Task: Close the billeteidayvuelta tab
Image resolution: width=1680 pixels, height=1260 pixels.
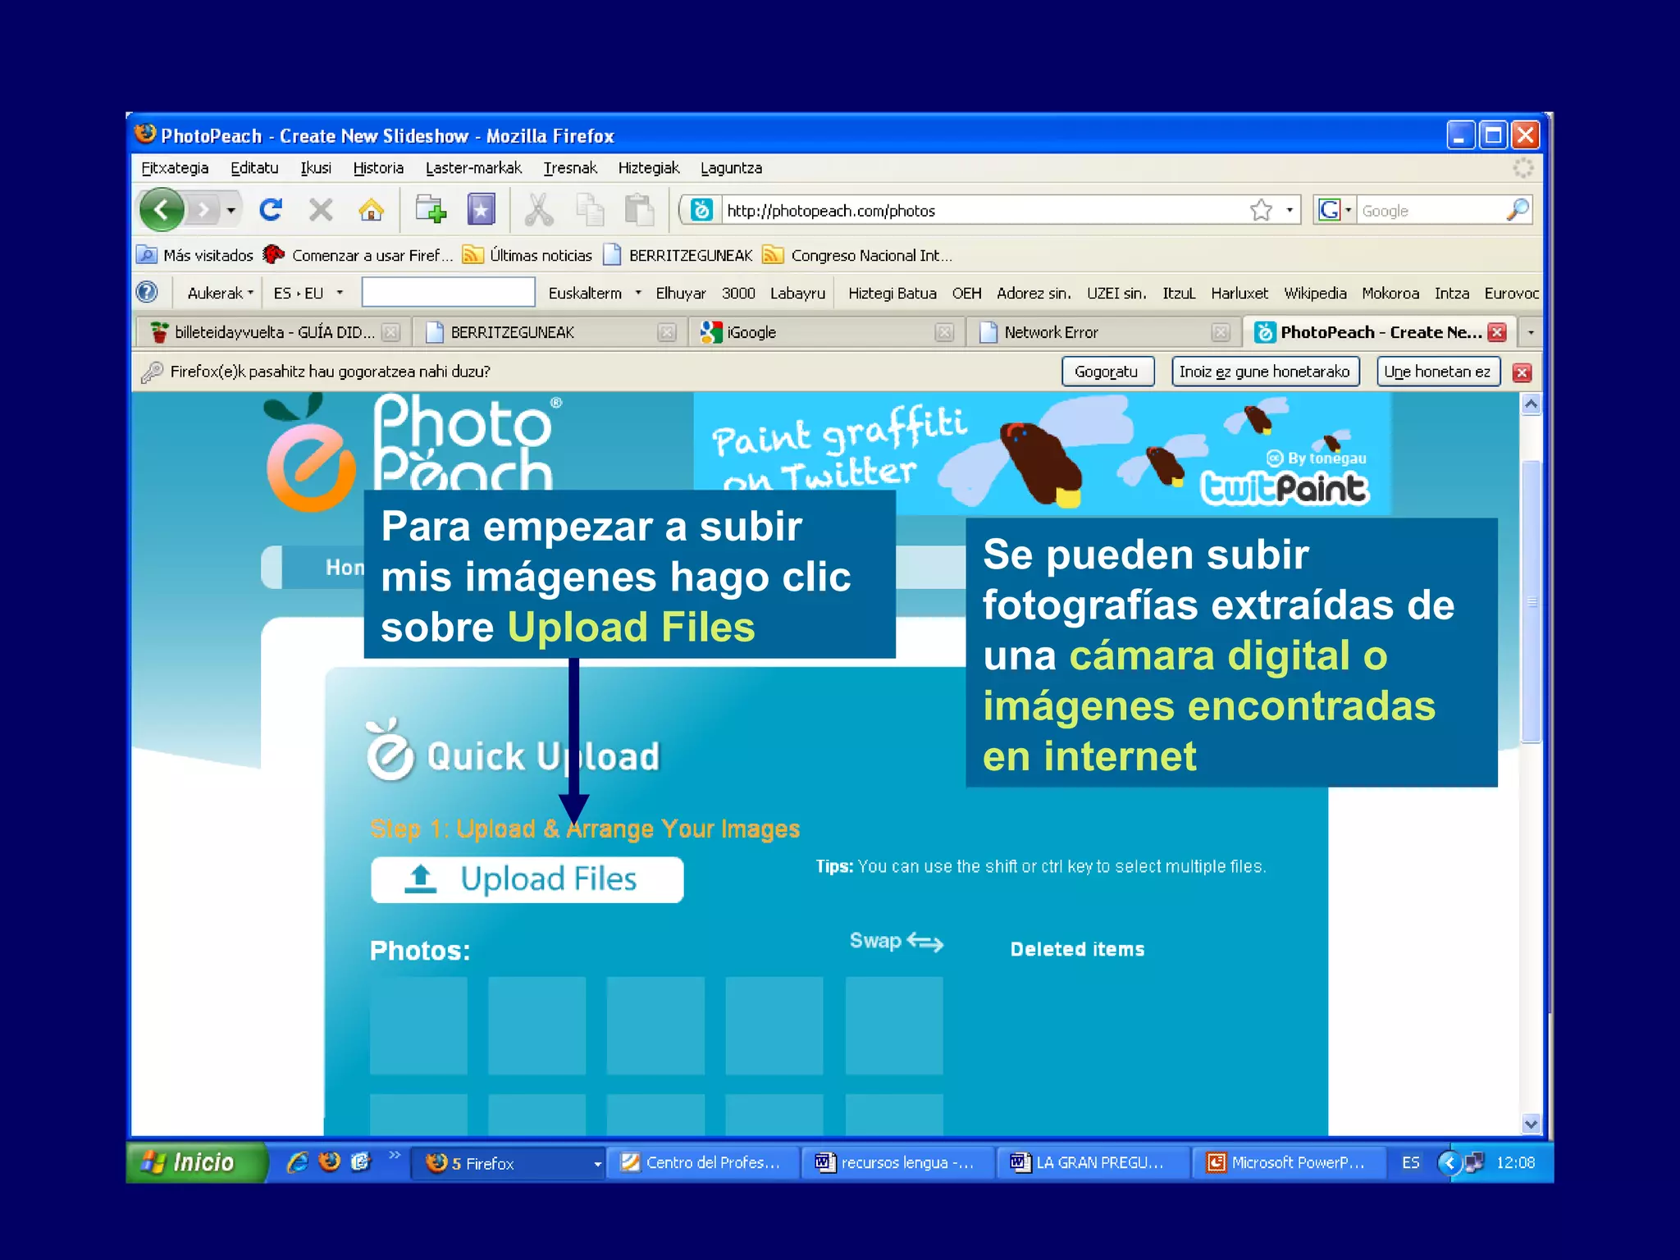Action: coord(391,332)
